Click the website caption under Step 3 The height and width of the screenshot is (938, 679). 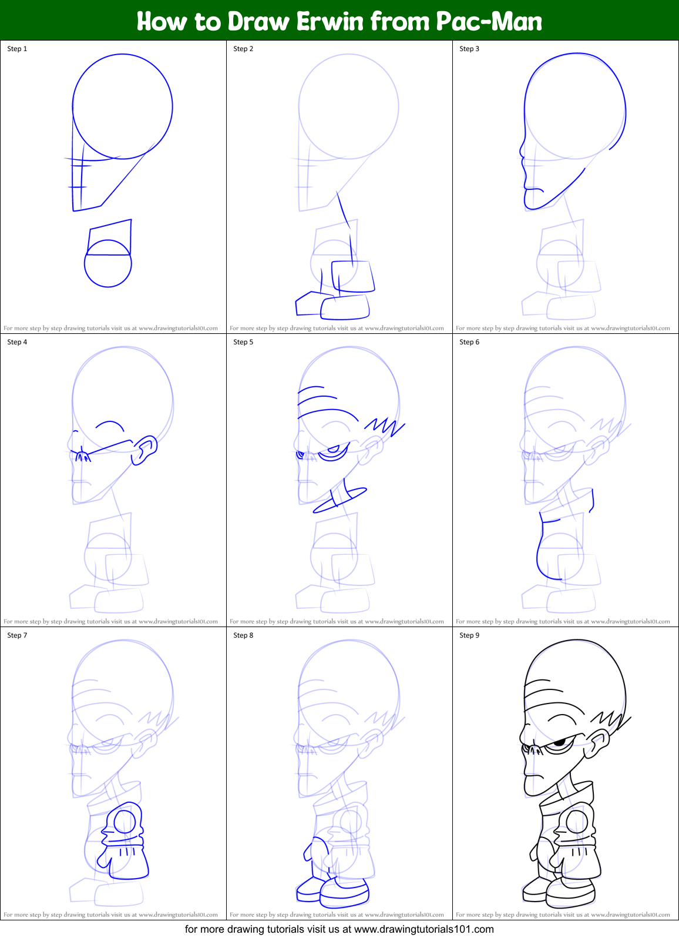563,329
